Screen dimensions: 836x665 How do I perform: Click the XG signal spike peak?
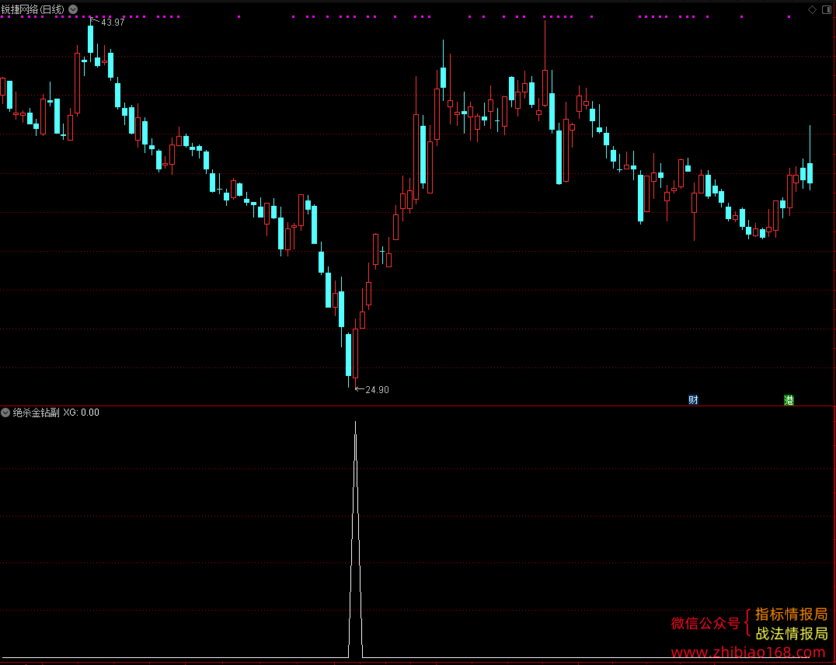click(x=356, y=423)
